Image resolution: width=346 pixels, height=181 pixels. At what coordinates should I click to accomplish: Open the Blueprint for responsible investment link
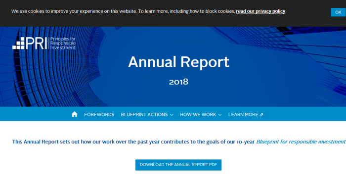pos(301,142)
